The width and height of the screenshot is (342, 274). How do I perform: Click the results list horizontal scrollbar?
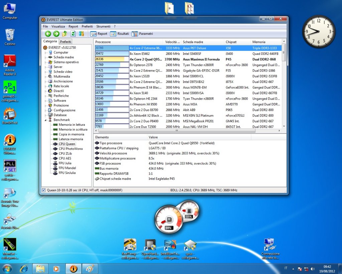pos(177,131)
